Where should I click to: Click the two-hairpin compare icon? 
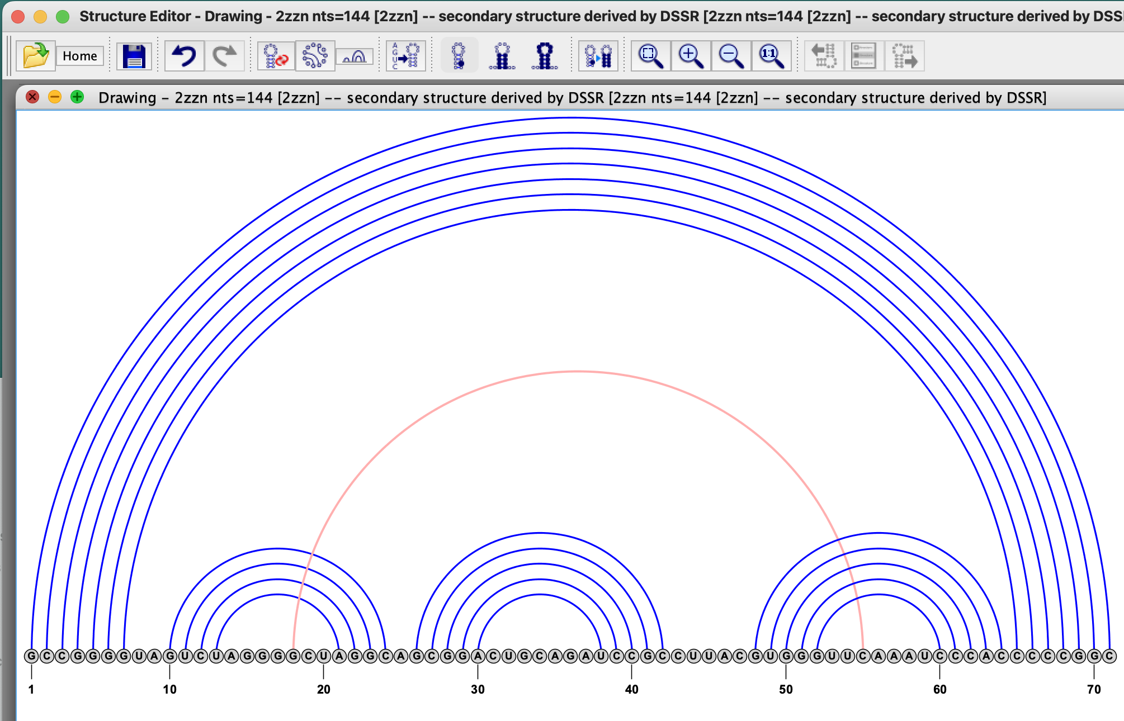(x=598, y=56)
